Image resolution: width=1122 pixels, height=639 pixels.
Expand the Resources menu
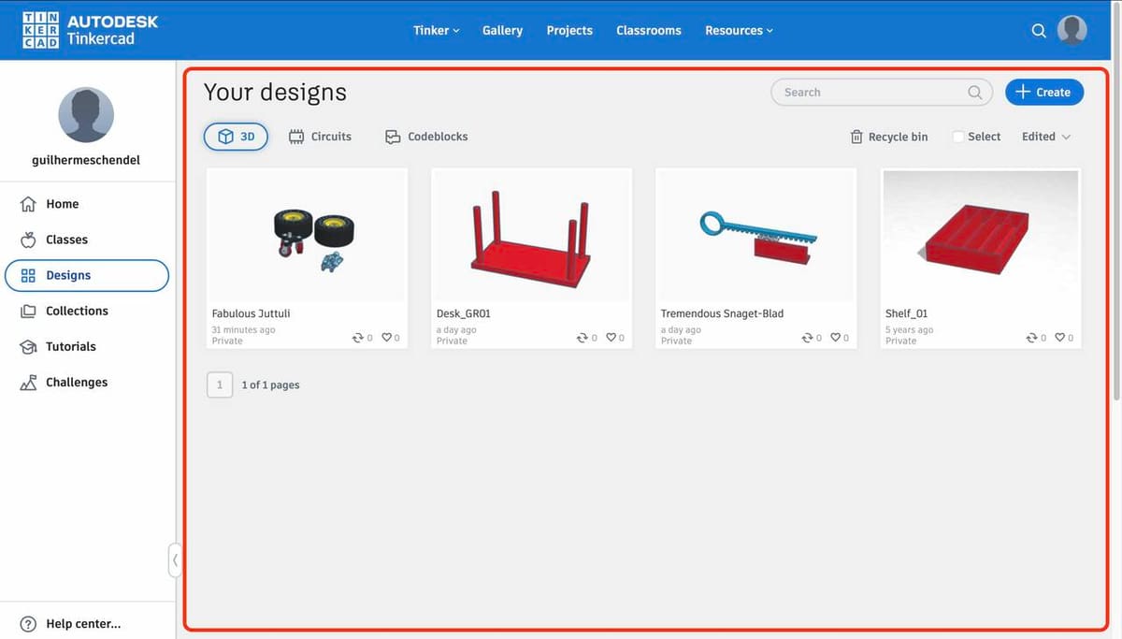(x=739, y=31)
